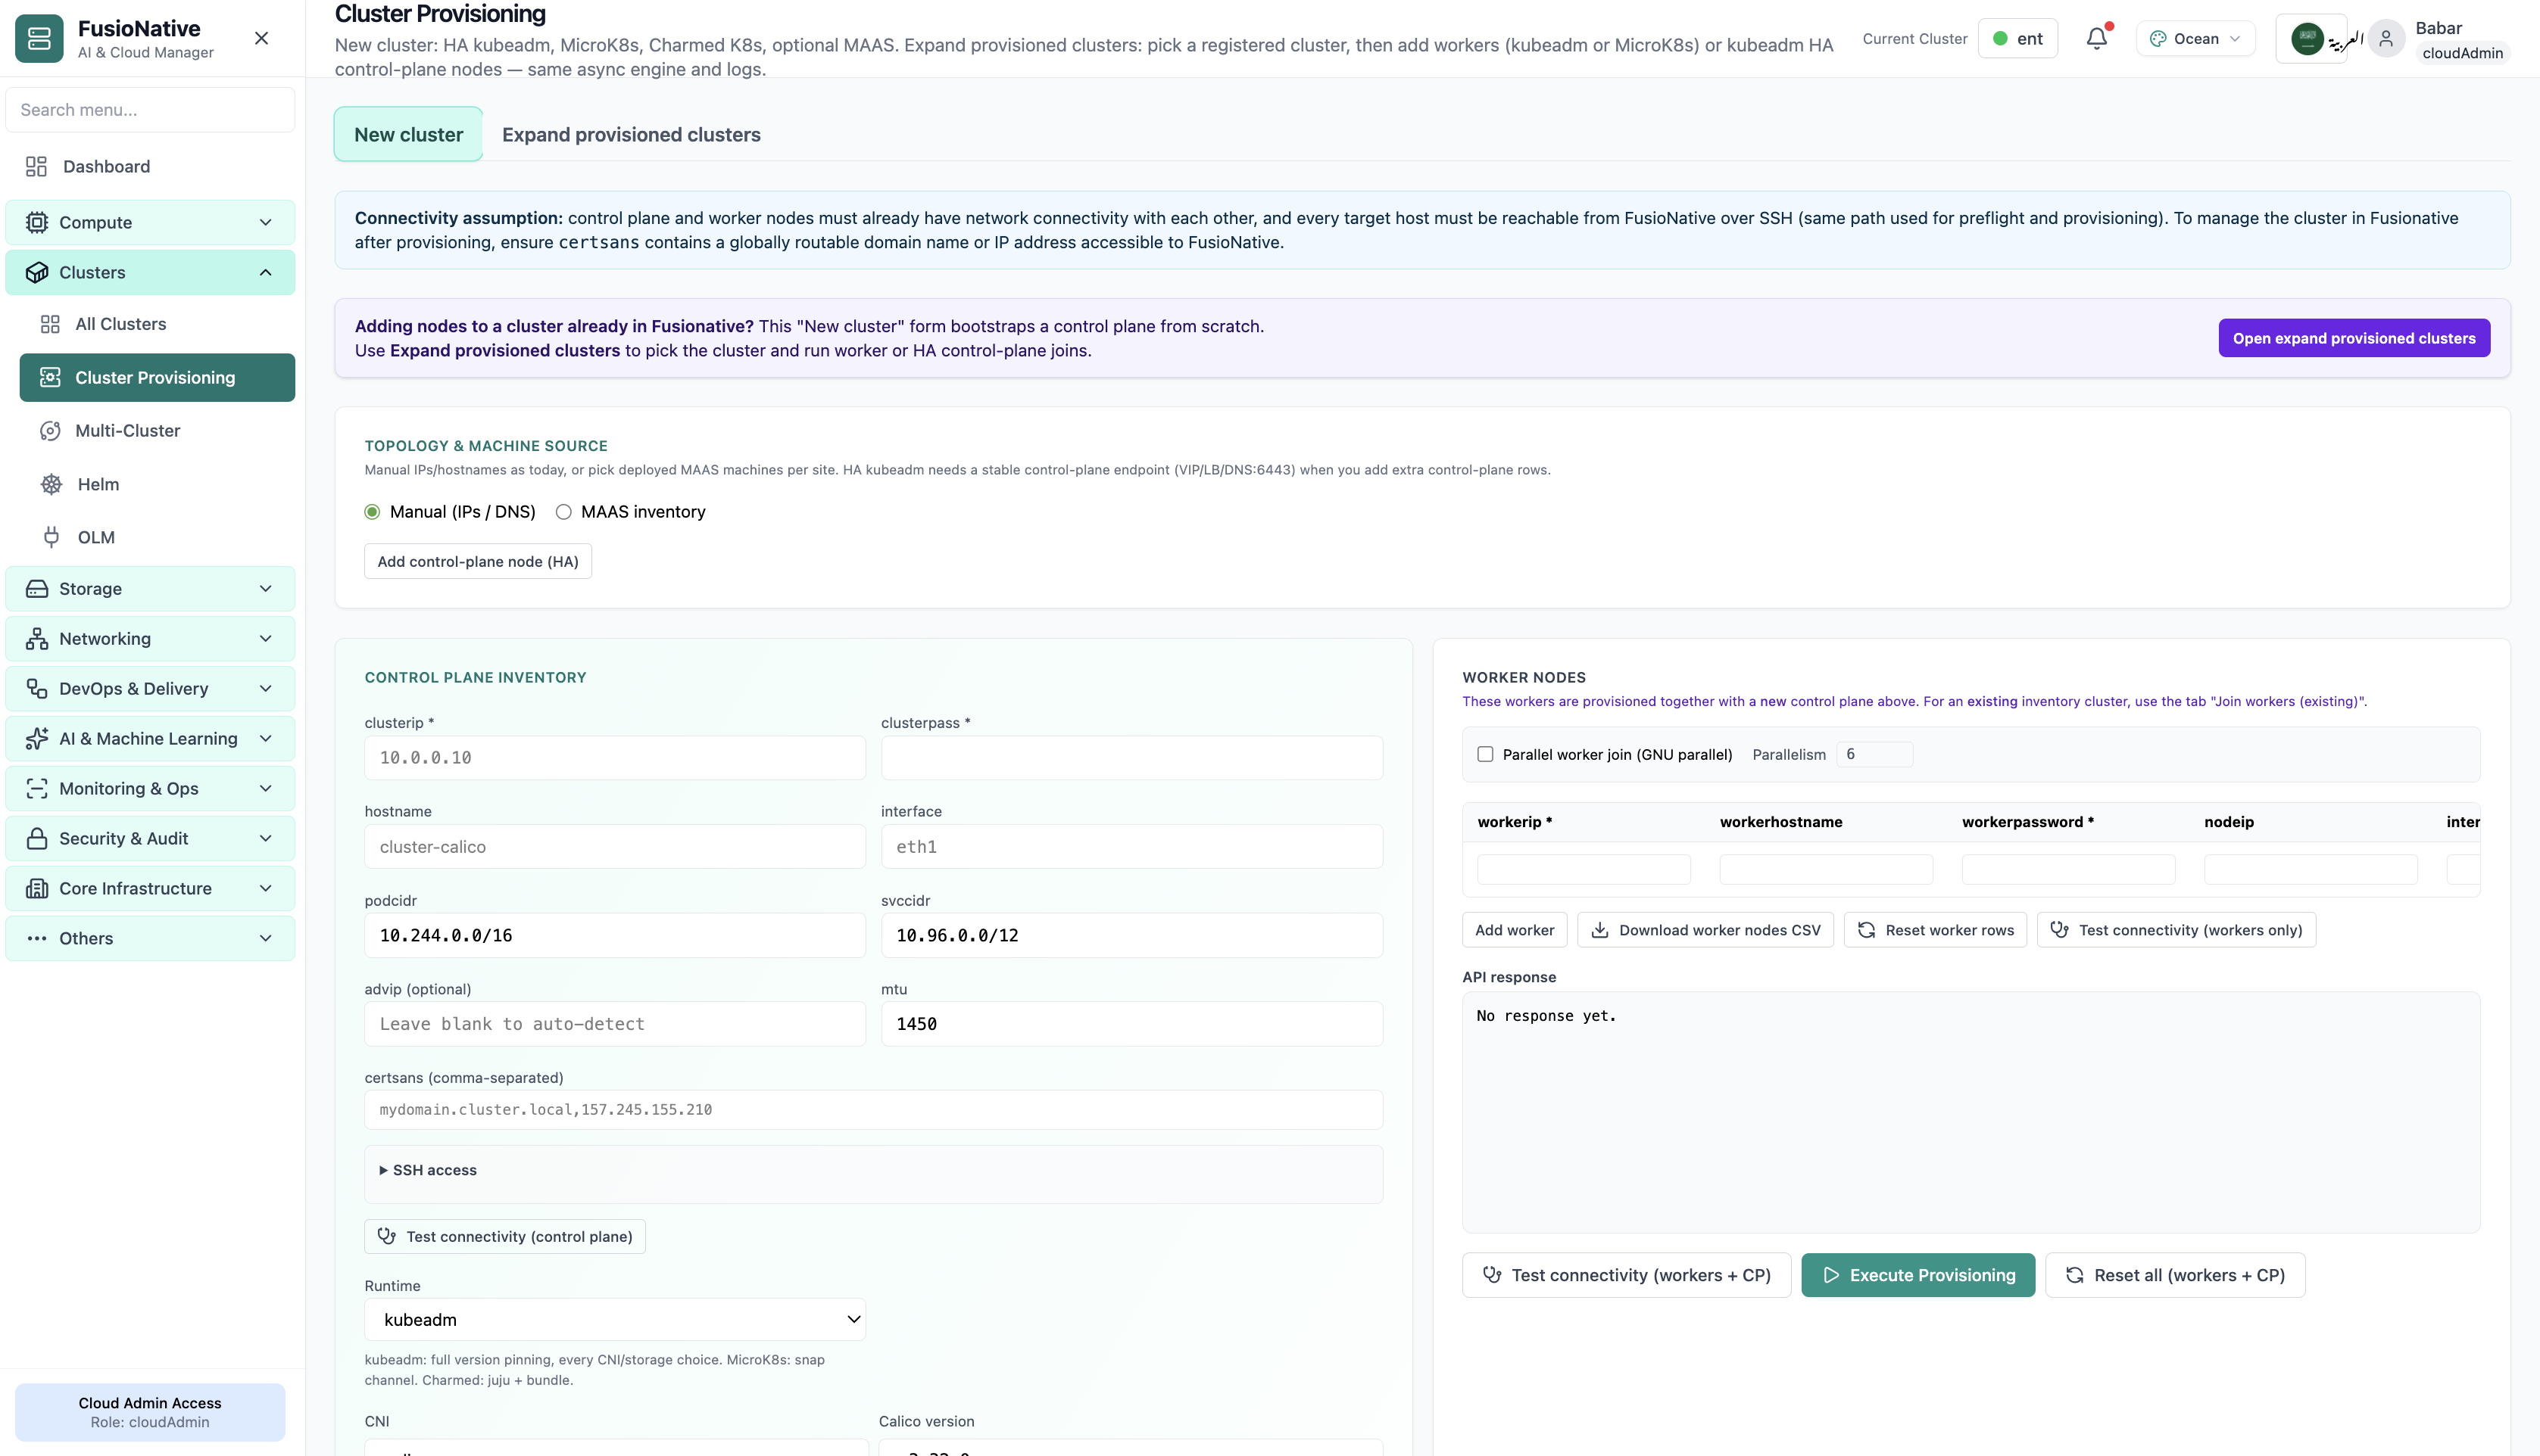
Task: Click the download icon on worker nodes CSV
Action: 1601,930
